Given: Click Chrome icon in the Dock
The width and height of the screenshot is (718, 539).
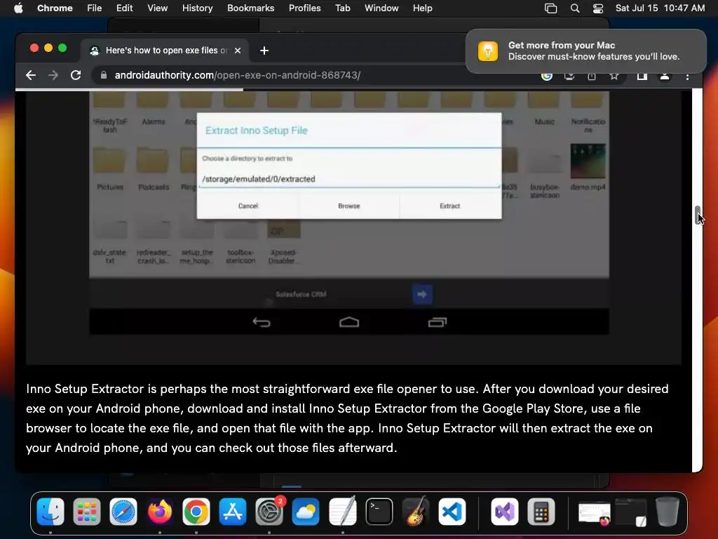Looking at the screenshot, I should tap(196, 512).
